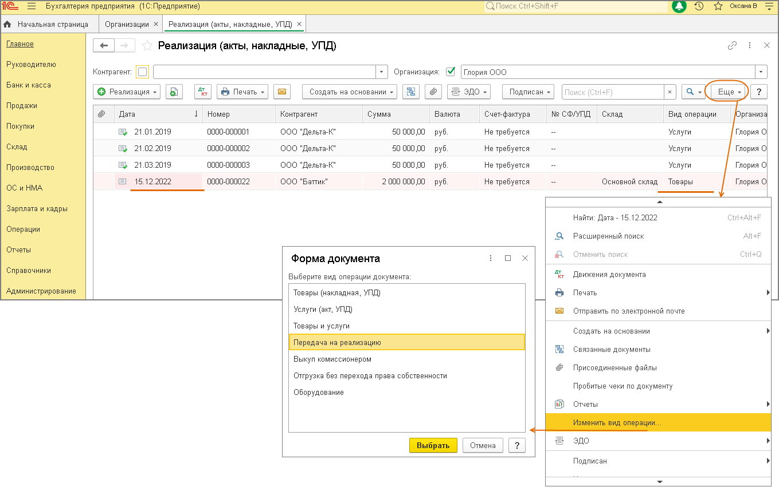Close the Реализация (акты, накладные, УПД) tab
Screen dimensions: 779x487
click(x=299, y=25)
